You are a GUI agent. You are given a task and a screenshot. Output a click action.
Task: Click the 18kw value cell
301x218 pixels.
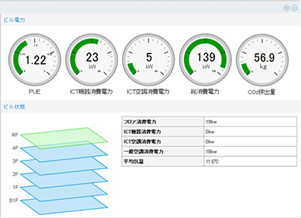pos(250,151)
